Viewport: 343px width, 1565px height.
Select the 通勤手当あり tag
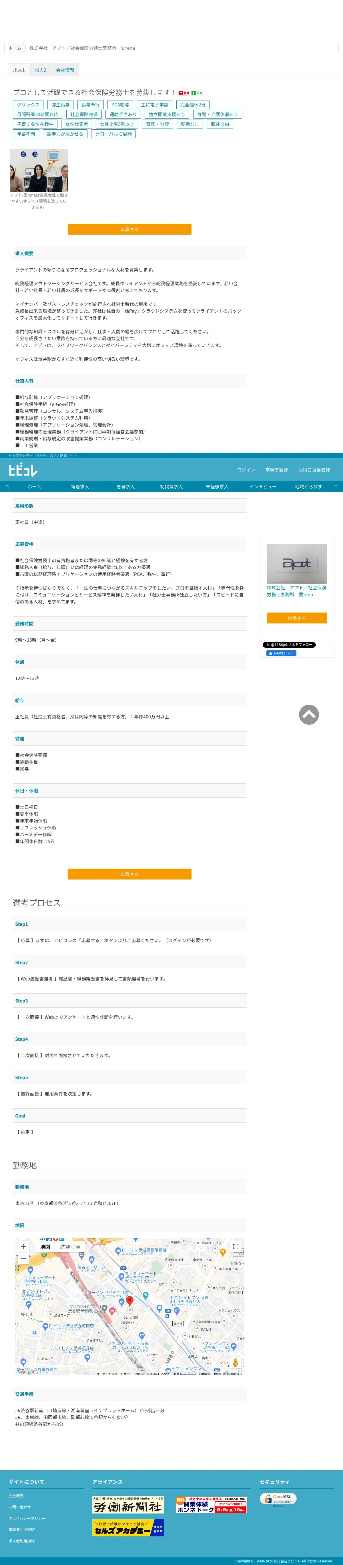[123, 114]
